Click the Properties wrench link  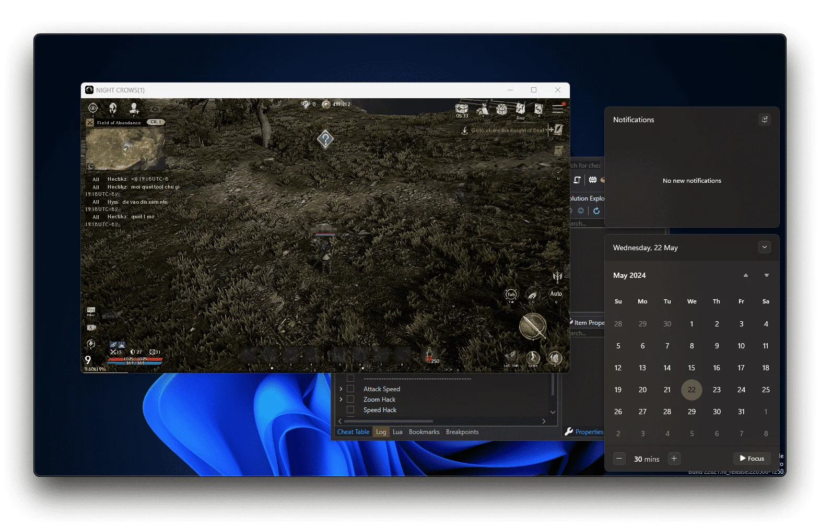click(x=584, y=432)
